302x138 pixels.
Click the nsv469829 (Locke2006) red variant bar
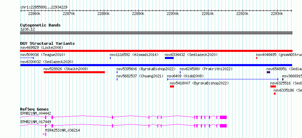pyautogui.click(x=156, y=51)
